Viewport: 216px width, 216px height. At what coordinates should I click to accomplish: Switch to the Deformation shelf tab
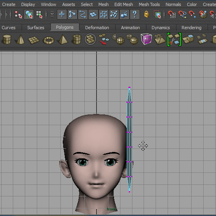click(x=97, y=28)
